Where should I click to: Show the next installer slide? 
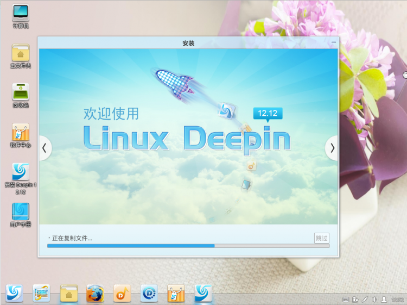[x=332, y=148]
